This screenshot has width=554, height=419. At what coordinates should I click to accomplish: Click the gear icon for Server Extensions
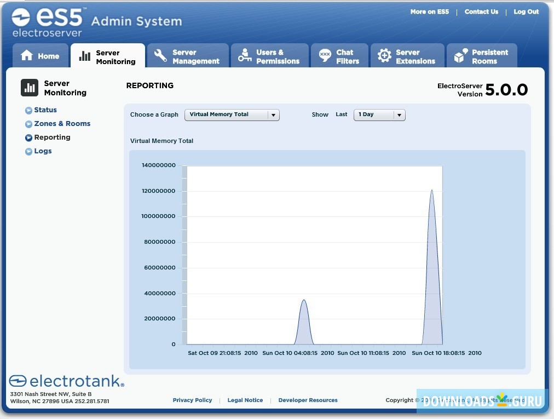[x=384, y=56]
